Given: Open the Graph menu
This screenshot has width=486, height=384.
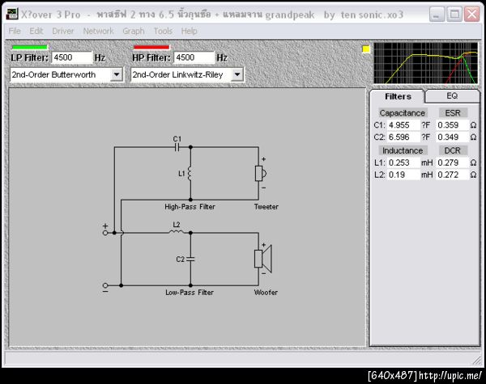Looking at the screenshot, I should [134, 31].
